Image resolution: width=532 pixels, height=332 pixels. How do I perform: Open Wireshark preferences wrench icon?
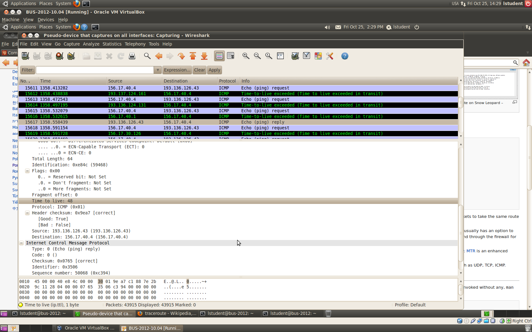click(330, 56)
